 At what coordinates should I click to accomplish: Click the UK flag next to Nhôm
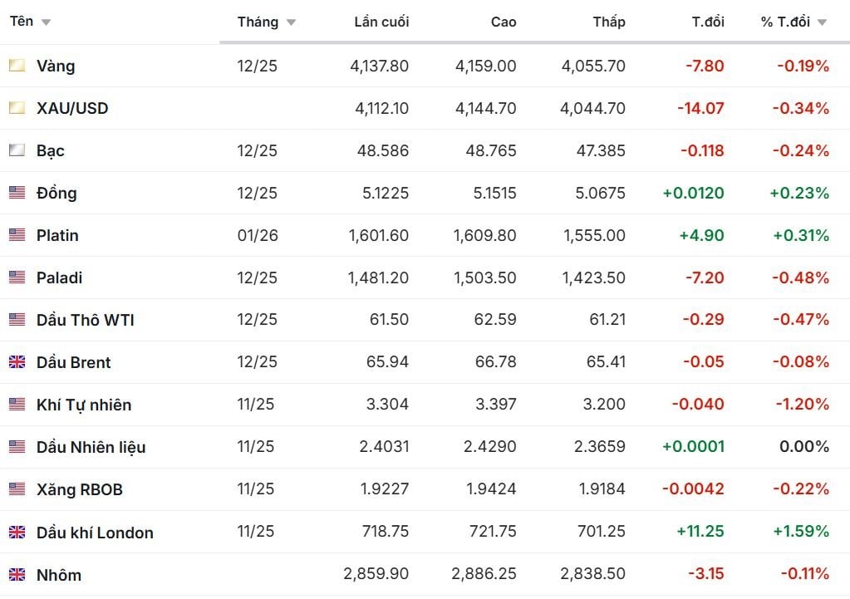pos(17,574)
